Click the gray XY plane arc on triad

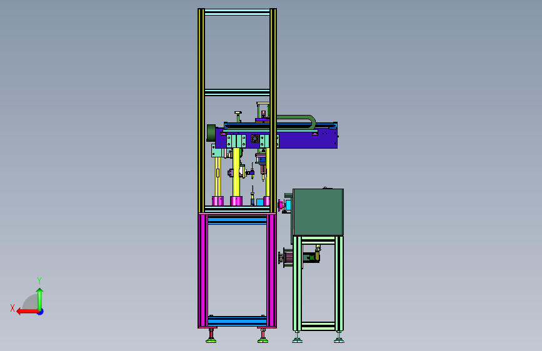pyautogui.click(x=30, y=302)
